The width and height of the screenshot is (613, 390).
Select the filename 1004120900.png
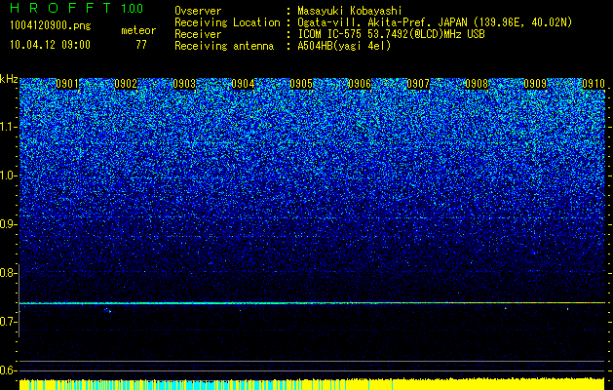coord(51,25)
